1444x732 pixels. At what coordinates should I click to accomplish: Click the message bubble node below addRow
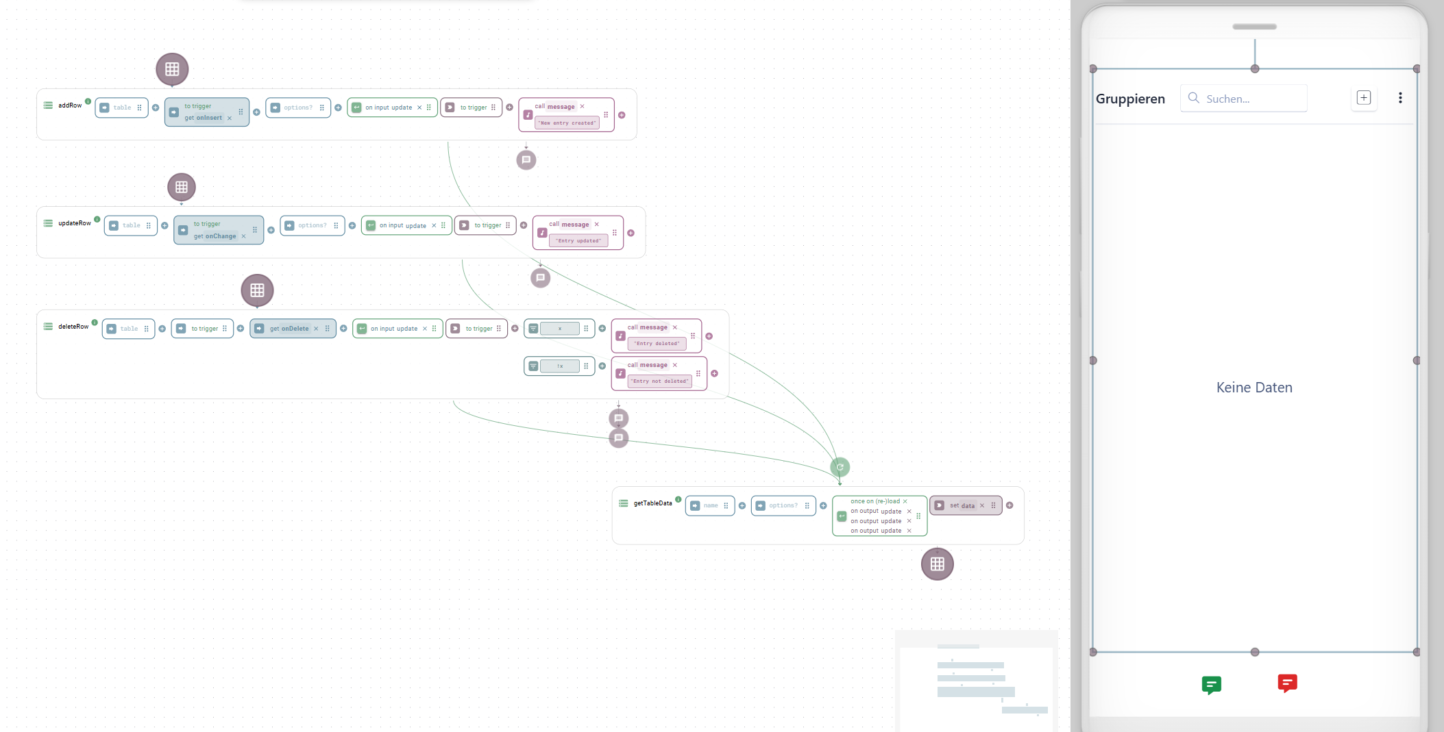pyautogui.click(x=526, y=160)
